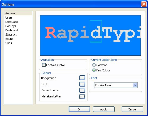This screenshot has width=148, height=116.
Task: Click the Ok button
Action: tap(79, 109)
